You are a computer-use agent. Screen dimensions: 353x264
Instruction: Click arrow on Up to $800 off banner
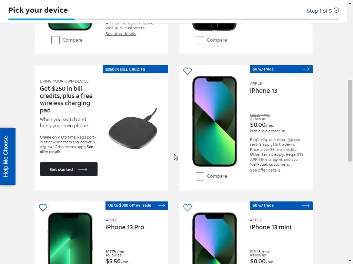pyautogui.click(x=161, y=206)
